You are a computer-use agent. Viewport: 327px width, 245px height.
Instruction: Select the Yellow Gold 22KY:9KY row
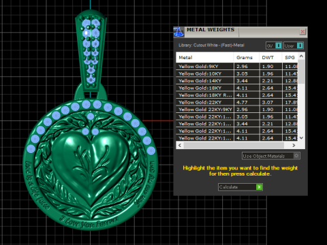coord(237,110)
